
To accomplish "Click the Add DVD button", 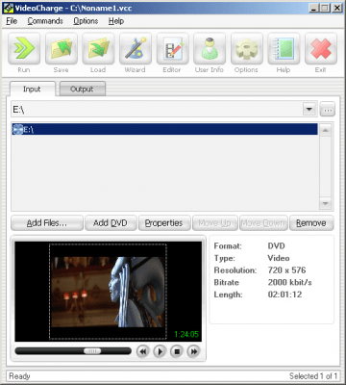I will click(x=111, y=223).
